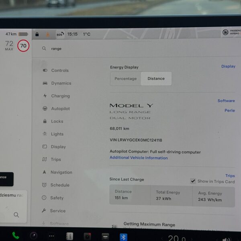Viewport: 241px width, 241px height.
Task: Tap the 72 MAX speed display
Action: (9, 45)
